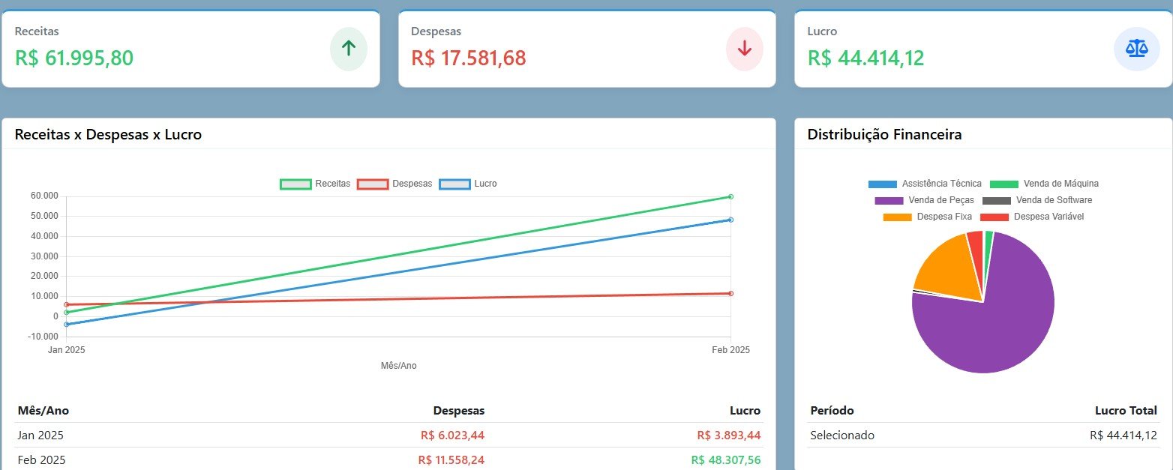Click the Feb 2025 Receitas data point

(730, 196)
